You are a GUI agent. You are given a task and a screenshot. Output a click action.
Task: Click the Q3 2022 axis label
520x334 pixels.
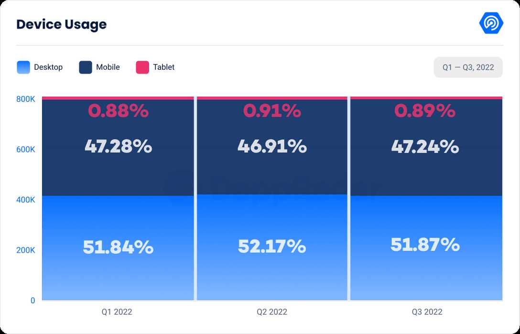coord(427,312)
